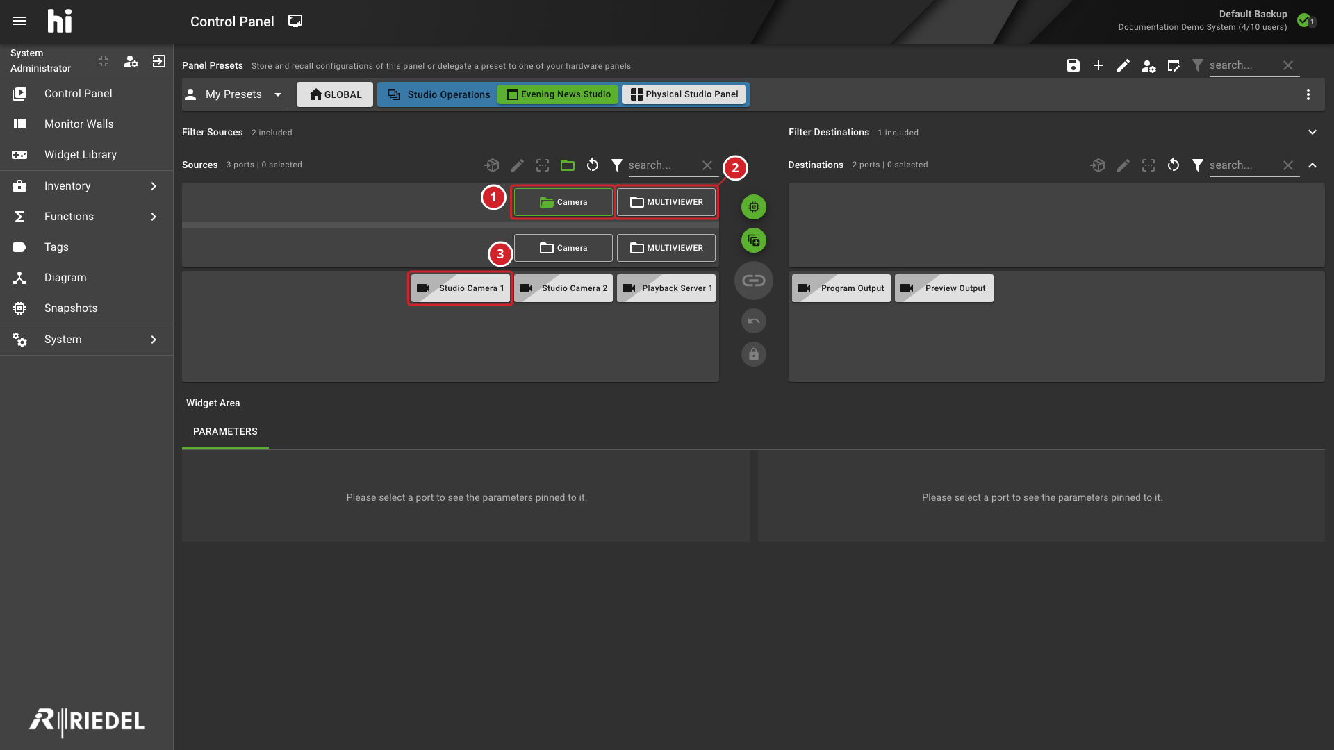Open Snapshots in the sidebar
Screen dimensions: 1334x750
86,308
